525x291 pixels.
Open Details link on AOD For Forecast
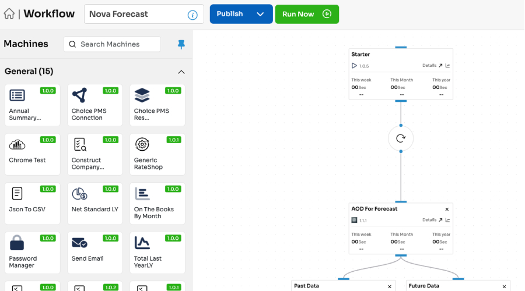432,220
